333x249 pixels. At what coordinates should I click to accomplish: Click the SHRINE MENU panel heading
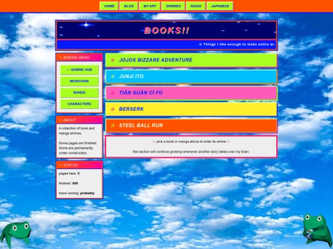coord(79,57)
